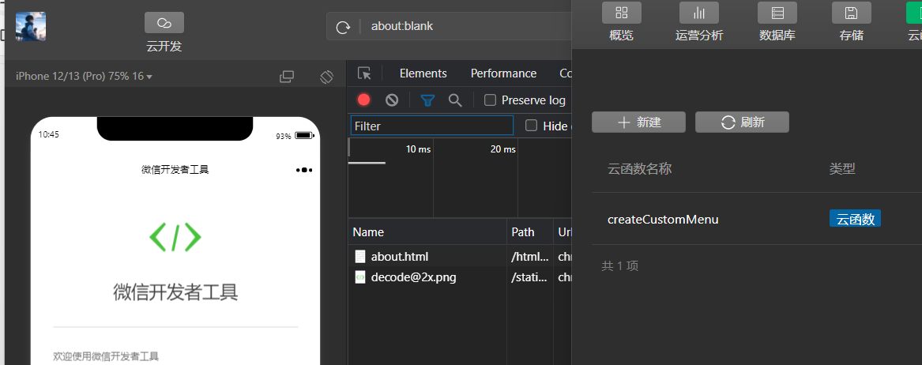
Task: Activate the element inspector picker
Action: click(364, 73)
